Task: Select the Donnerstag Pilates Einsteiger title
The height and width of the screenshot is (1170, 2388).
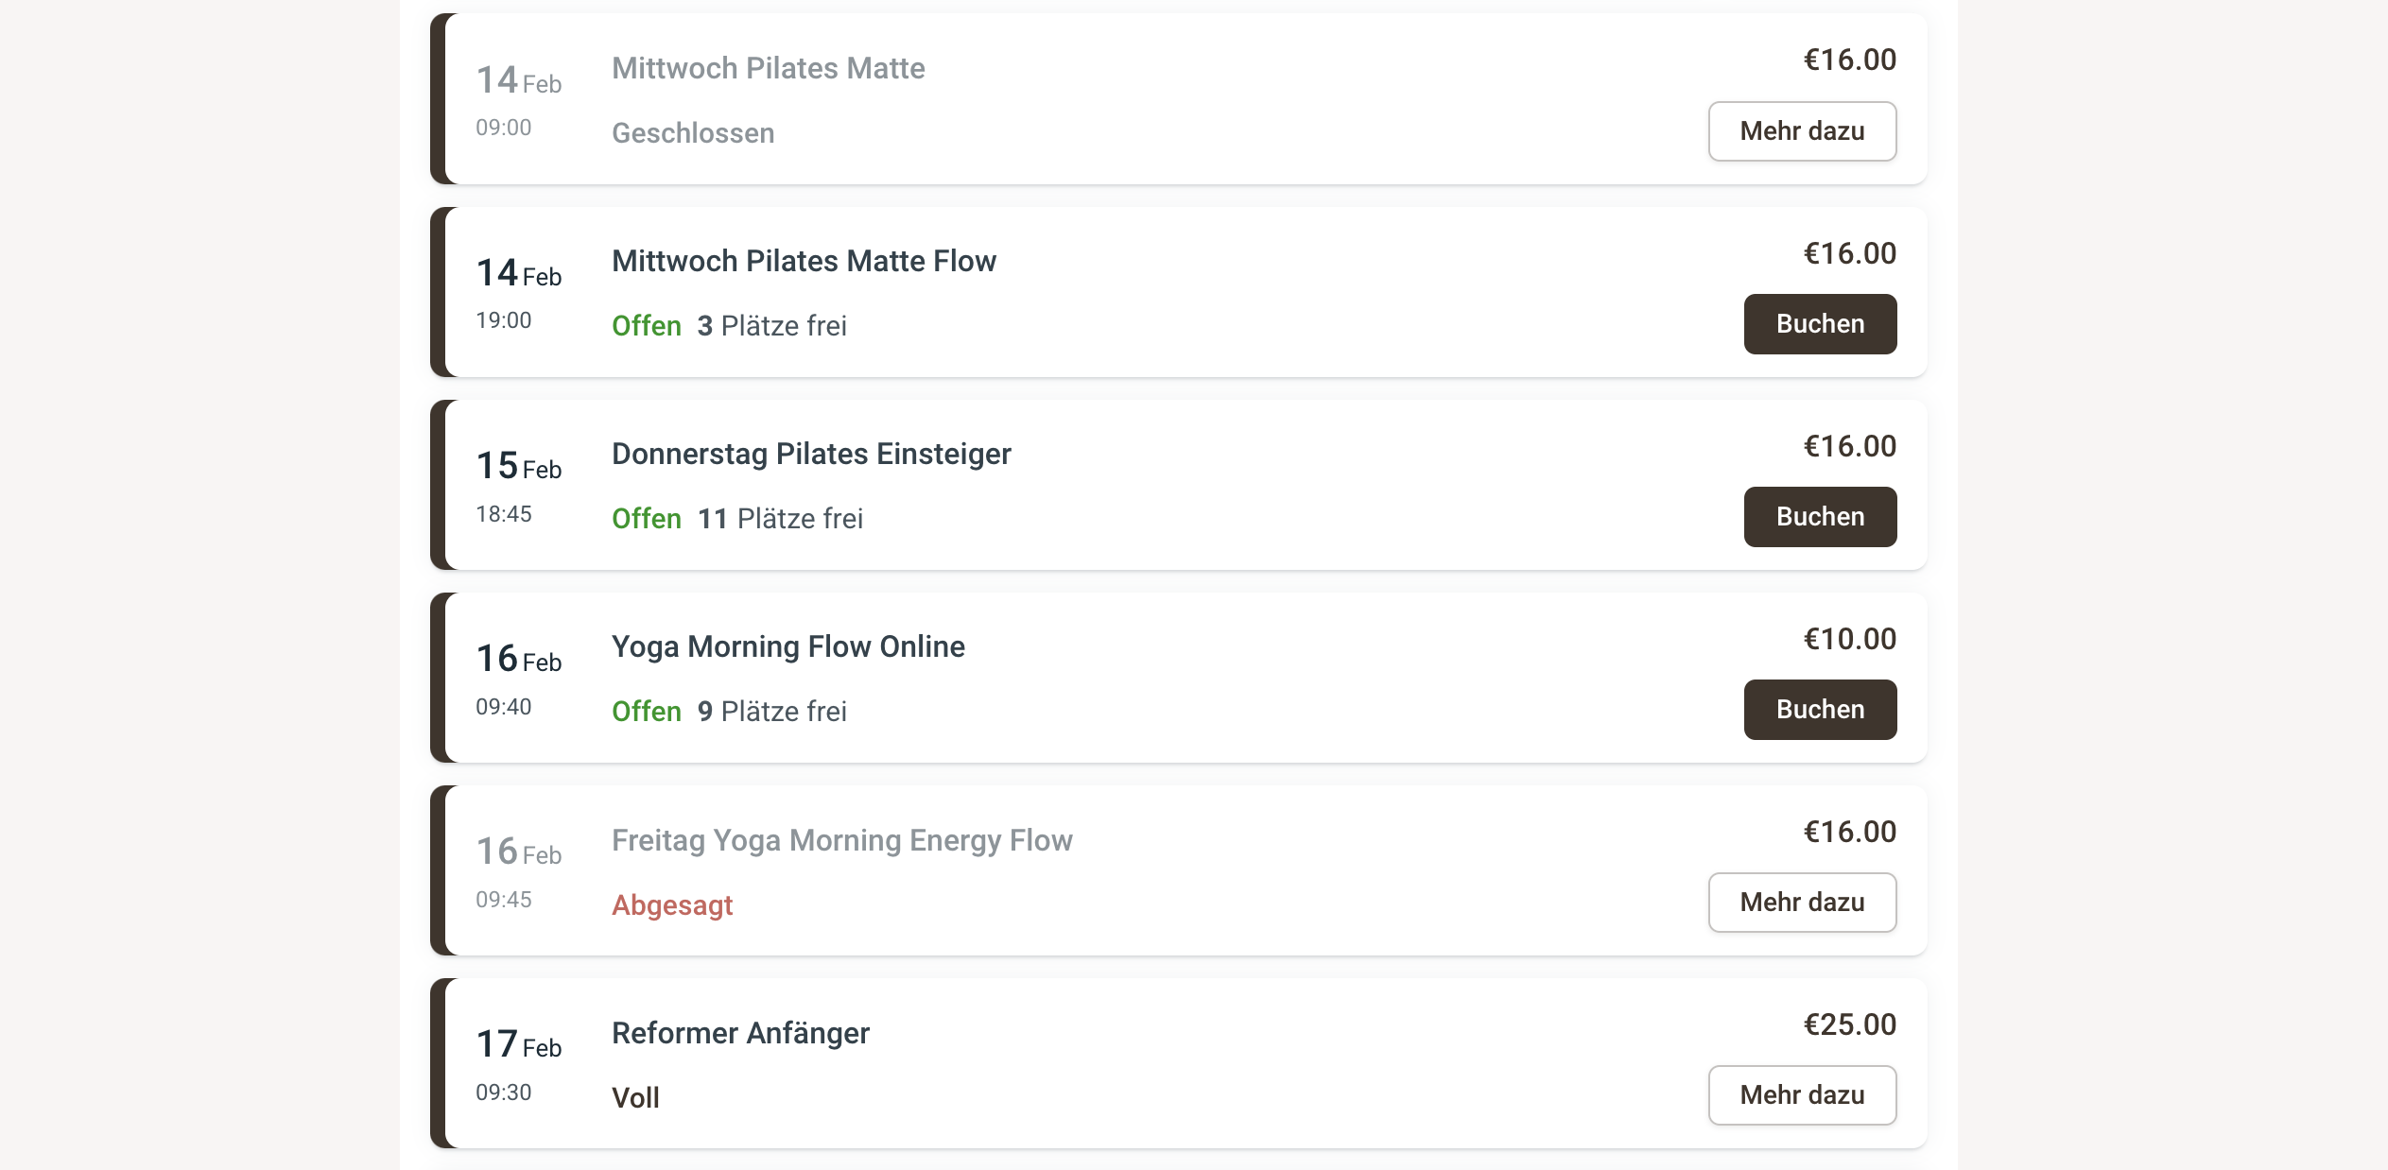Action: (x=811, y=454)
